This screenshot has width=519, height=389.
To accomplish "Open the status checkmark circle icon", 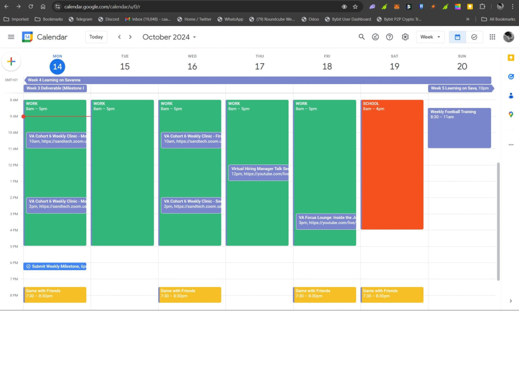I will (375, 37).
